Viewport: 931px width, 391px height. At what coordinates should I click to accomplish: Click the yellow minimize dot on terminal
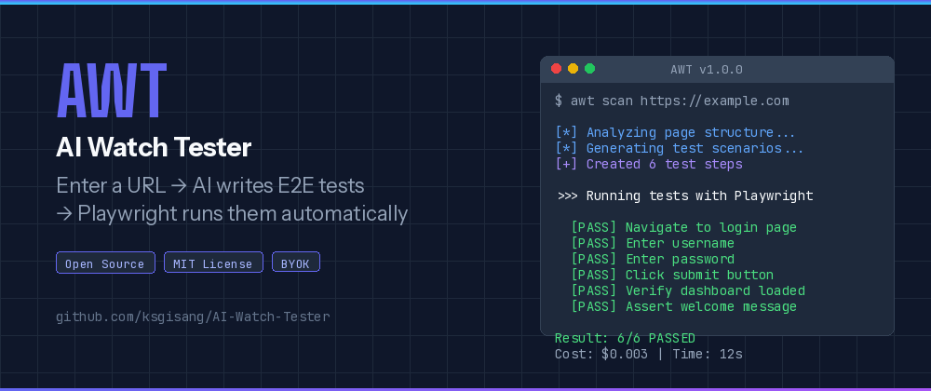[x=573, y=69]
